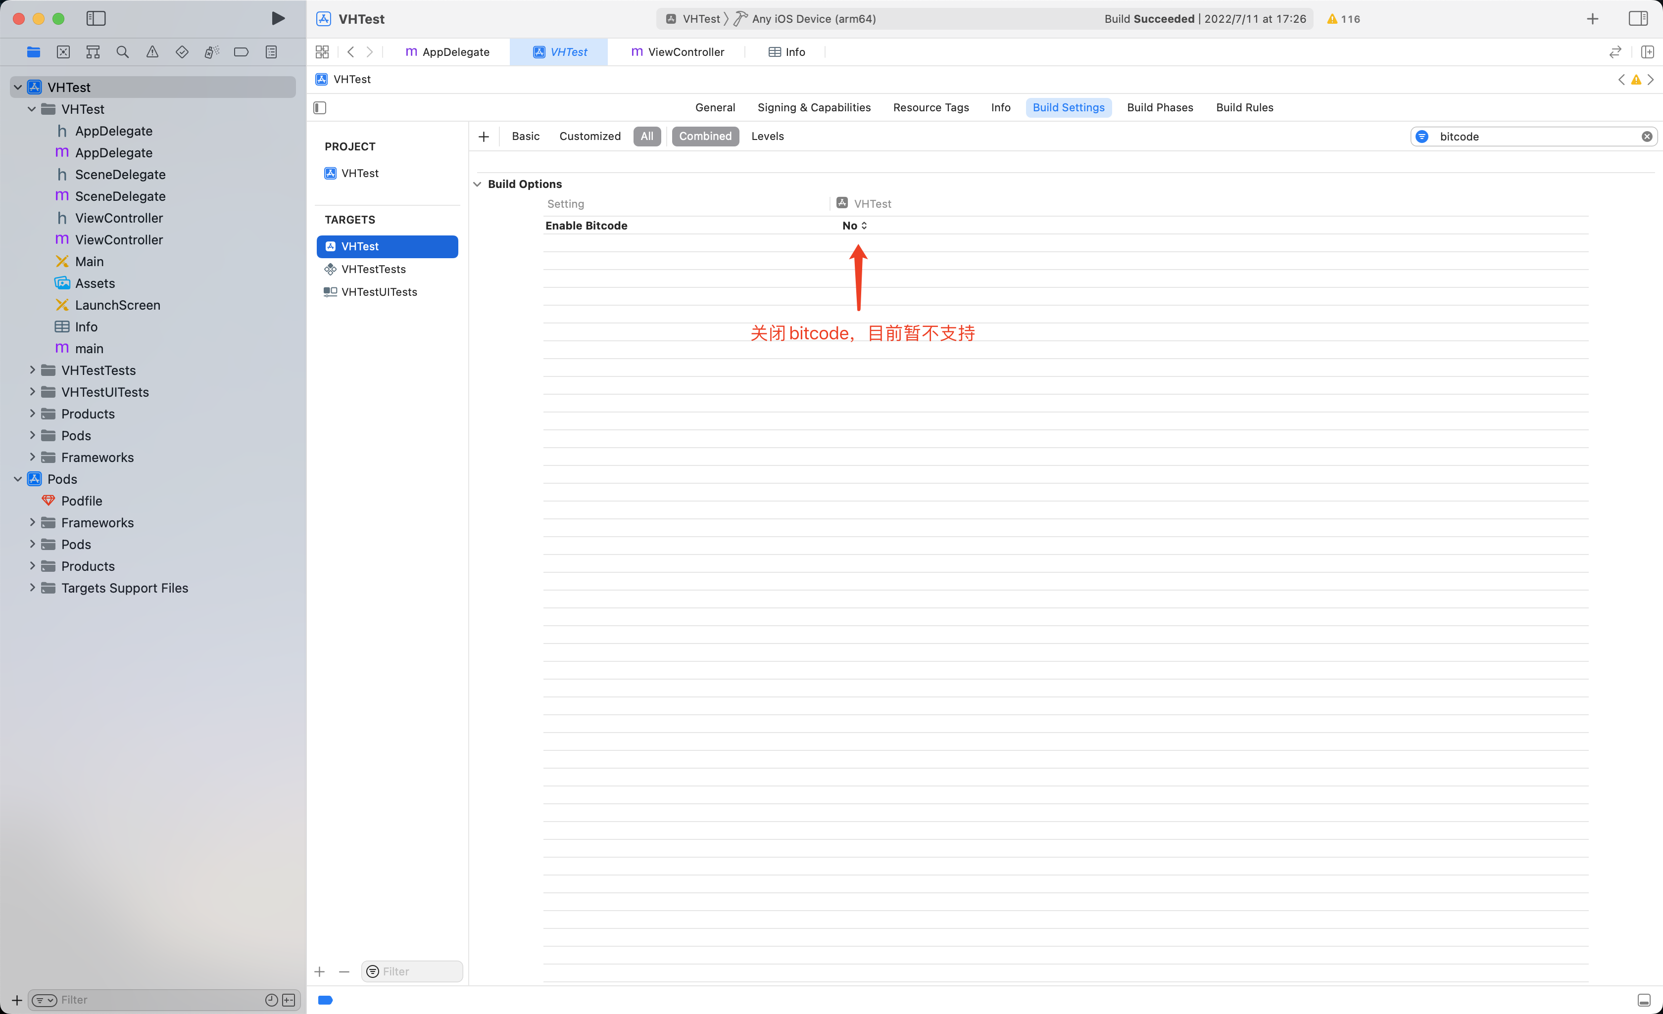Viewport: 1663px width, 1014px height.
Task: Switch to Signing & Capabilities tab
Action: pyautogui.click(x=814, y=107)
